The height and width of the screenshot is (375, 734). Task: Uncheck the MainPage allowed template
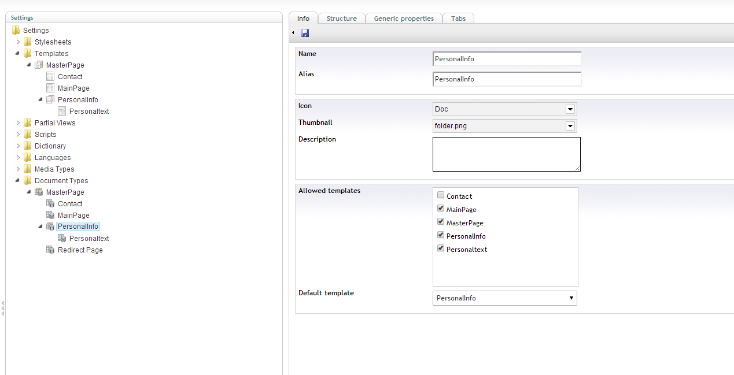(x=441, y=209)
